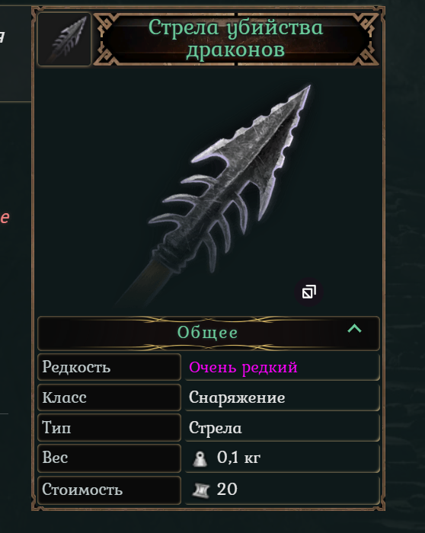Click the small arrow thumbnail icon
The image size is (425, 533).
tap(64, 39)
